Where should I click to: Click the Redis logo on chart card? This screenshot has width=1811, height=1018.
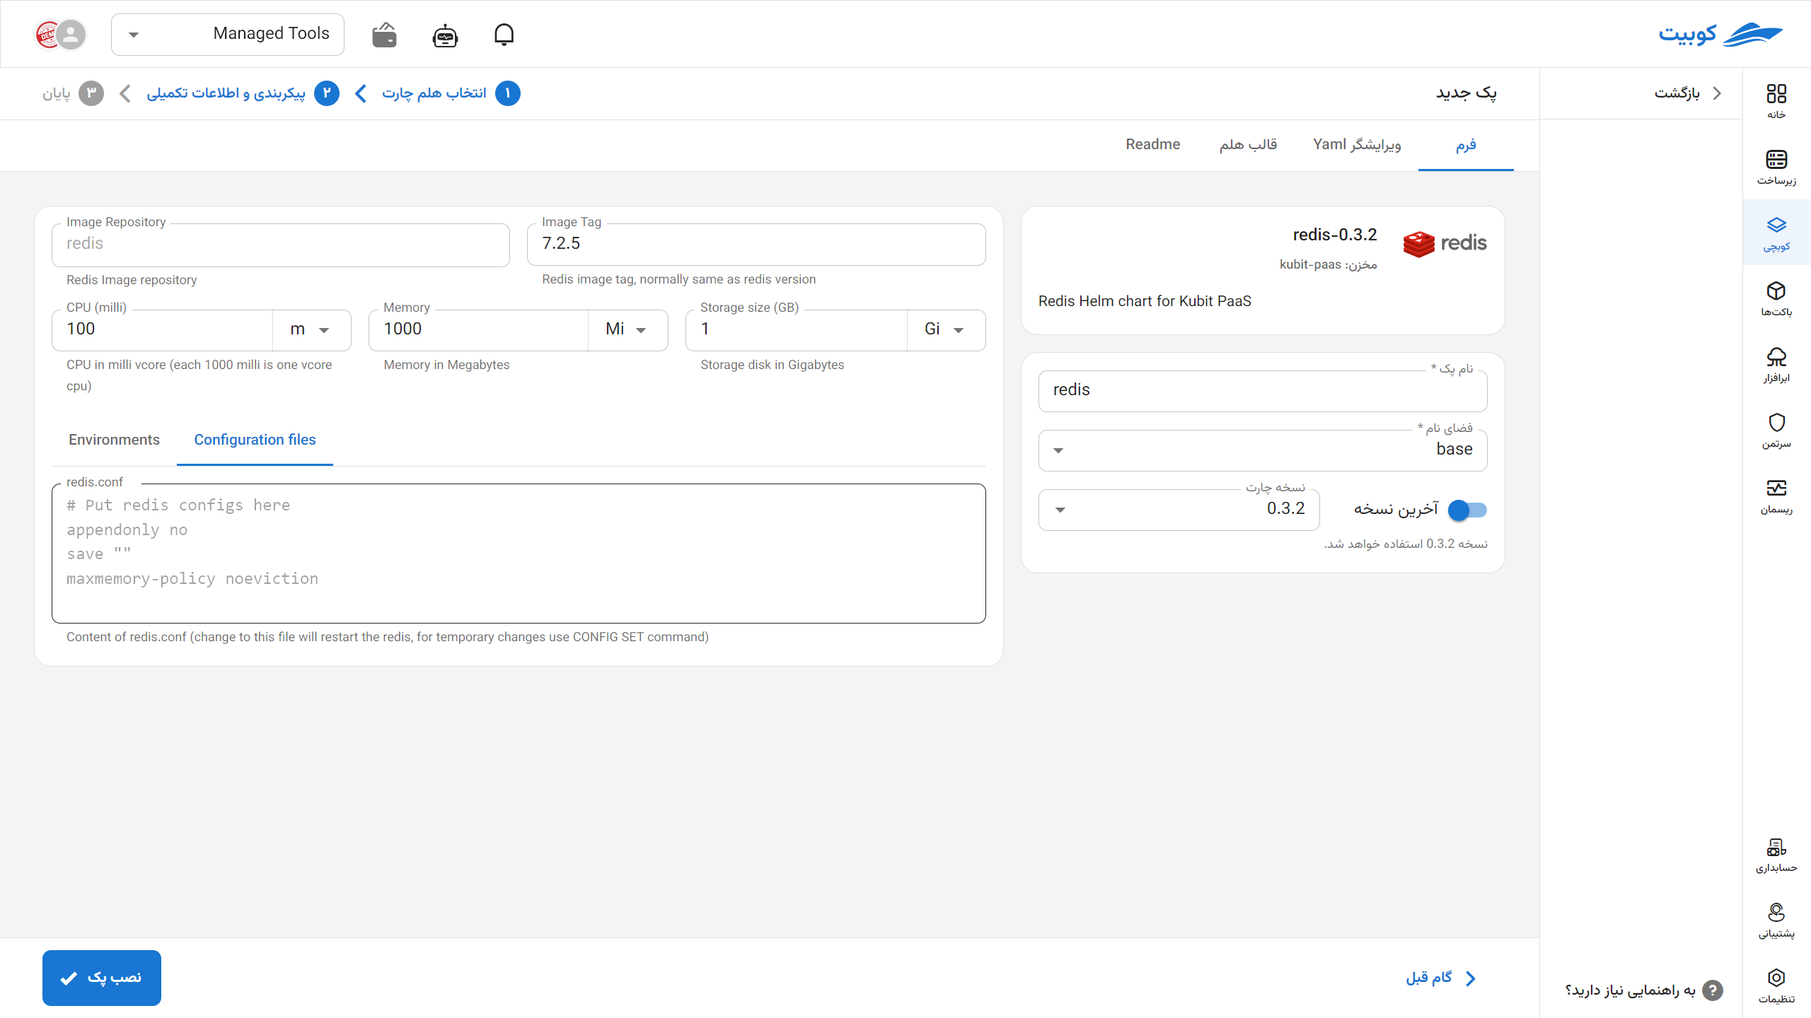[1445, 244]
